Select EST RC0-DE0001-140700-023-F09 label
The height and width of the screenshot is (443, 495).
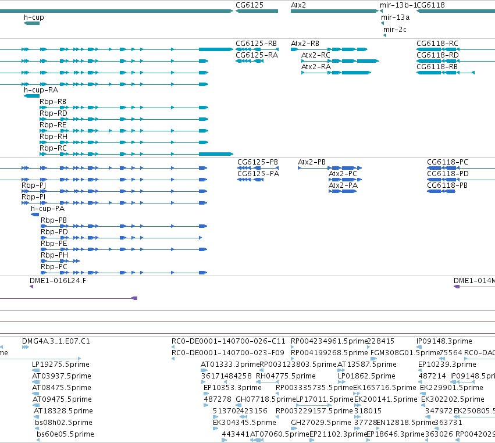coord(227,353)
